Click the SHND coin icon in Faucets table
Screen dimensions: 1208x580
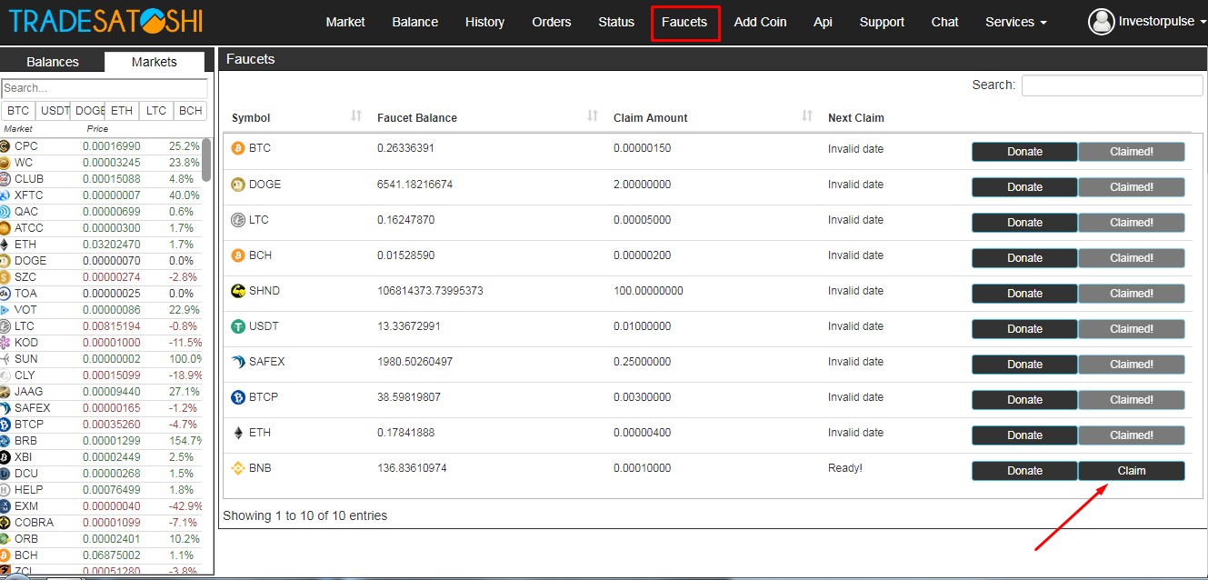click(x=238, y=291)
